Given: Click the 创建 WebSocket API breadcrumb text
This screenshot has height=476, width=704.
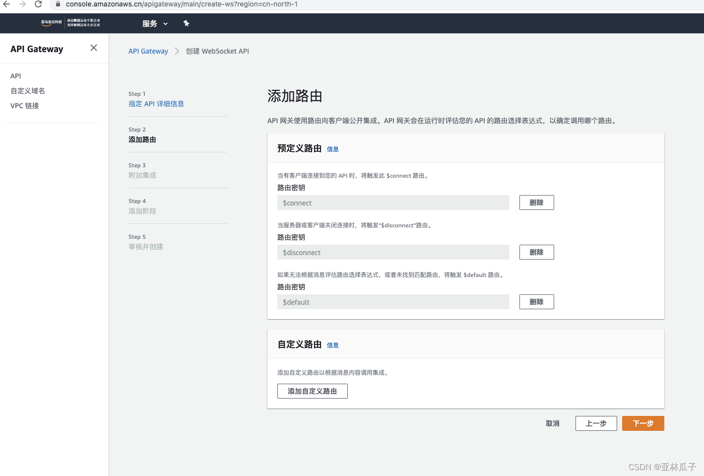Looking at the screenshot, I should pos(217,51).
